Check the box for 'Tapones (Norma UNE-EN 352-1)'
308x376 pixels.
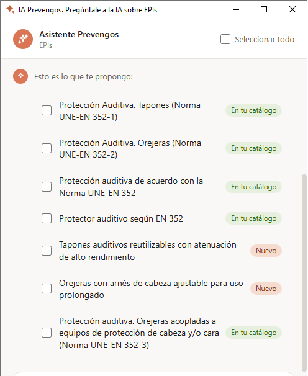point(47,110)
